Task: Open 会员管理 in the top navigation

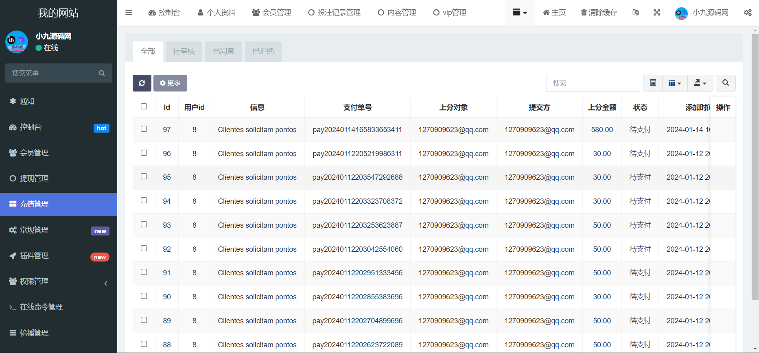Action: pos(271,13)
